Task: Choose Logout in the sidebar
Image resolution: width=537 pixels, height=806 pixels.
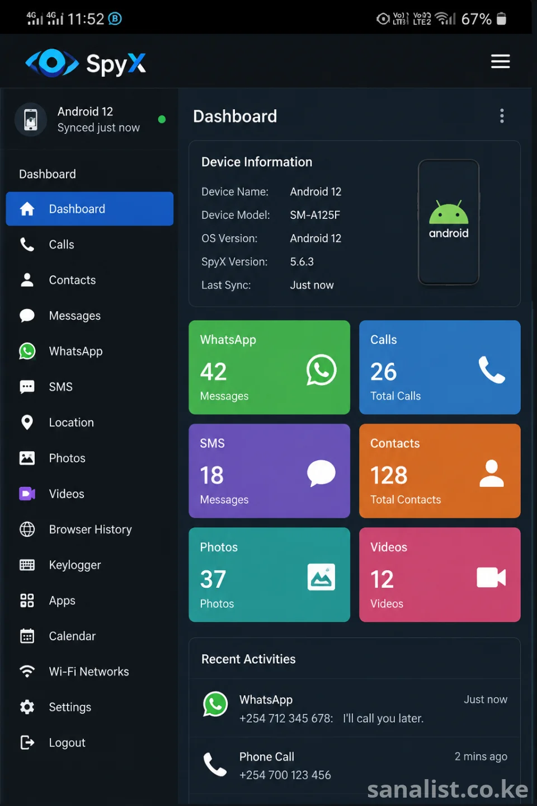Action: 89,743
